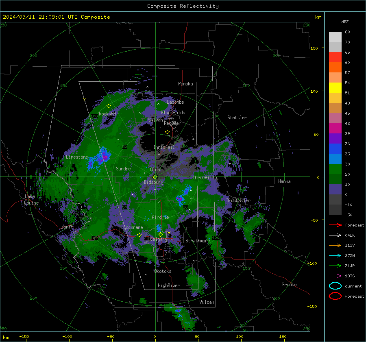This screenshot has width=366, height=342.
Task: Select the 65 dBZ red color swatch
Action: coord(335,57)
